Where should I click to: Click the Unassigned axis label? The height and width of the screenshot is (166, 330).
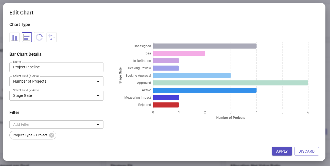tap(142, 46)
